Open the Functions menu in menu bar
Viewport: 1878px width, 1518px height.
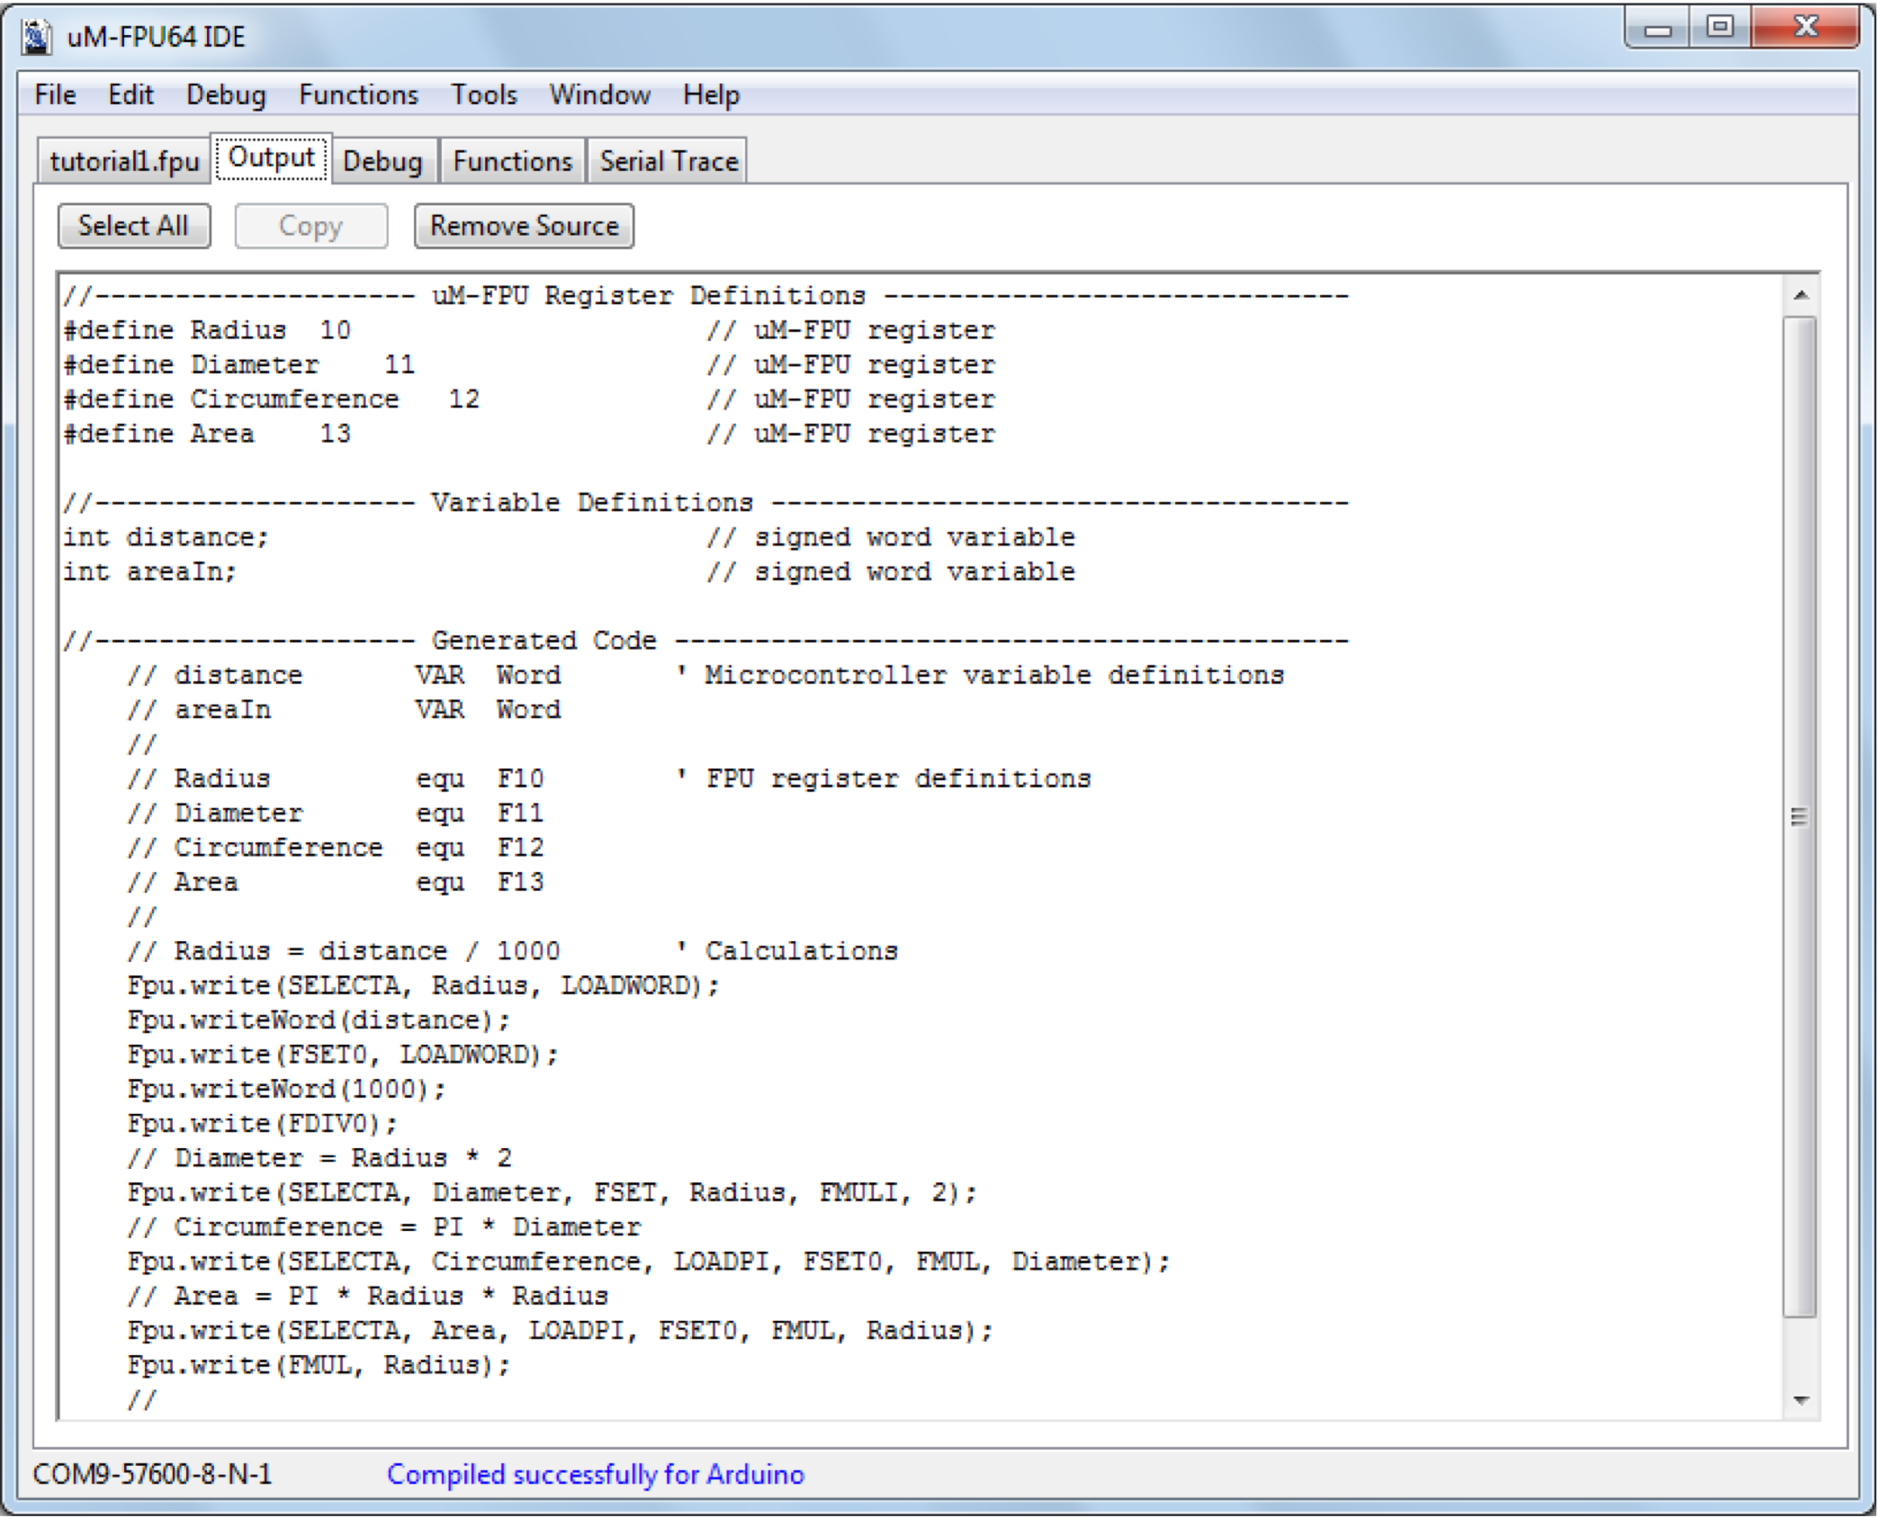[x=358, y=94]
